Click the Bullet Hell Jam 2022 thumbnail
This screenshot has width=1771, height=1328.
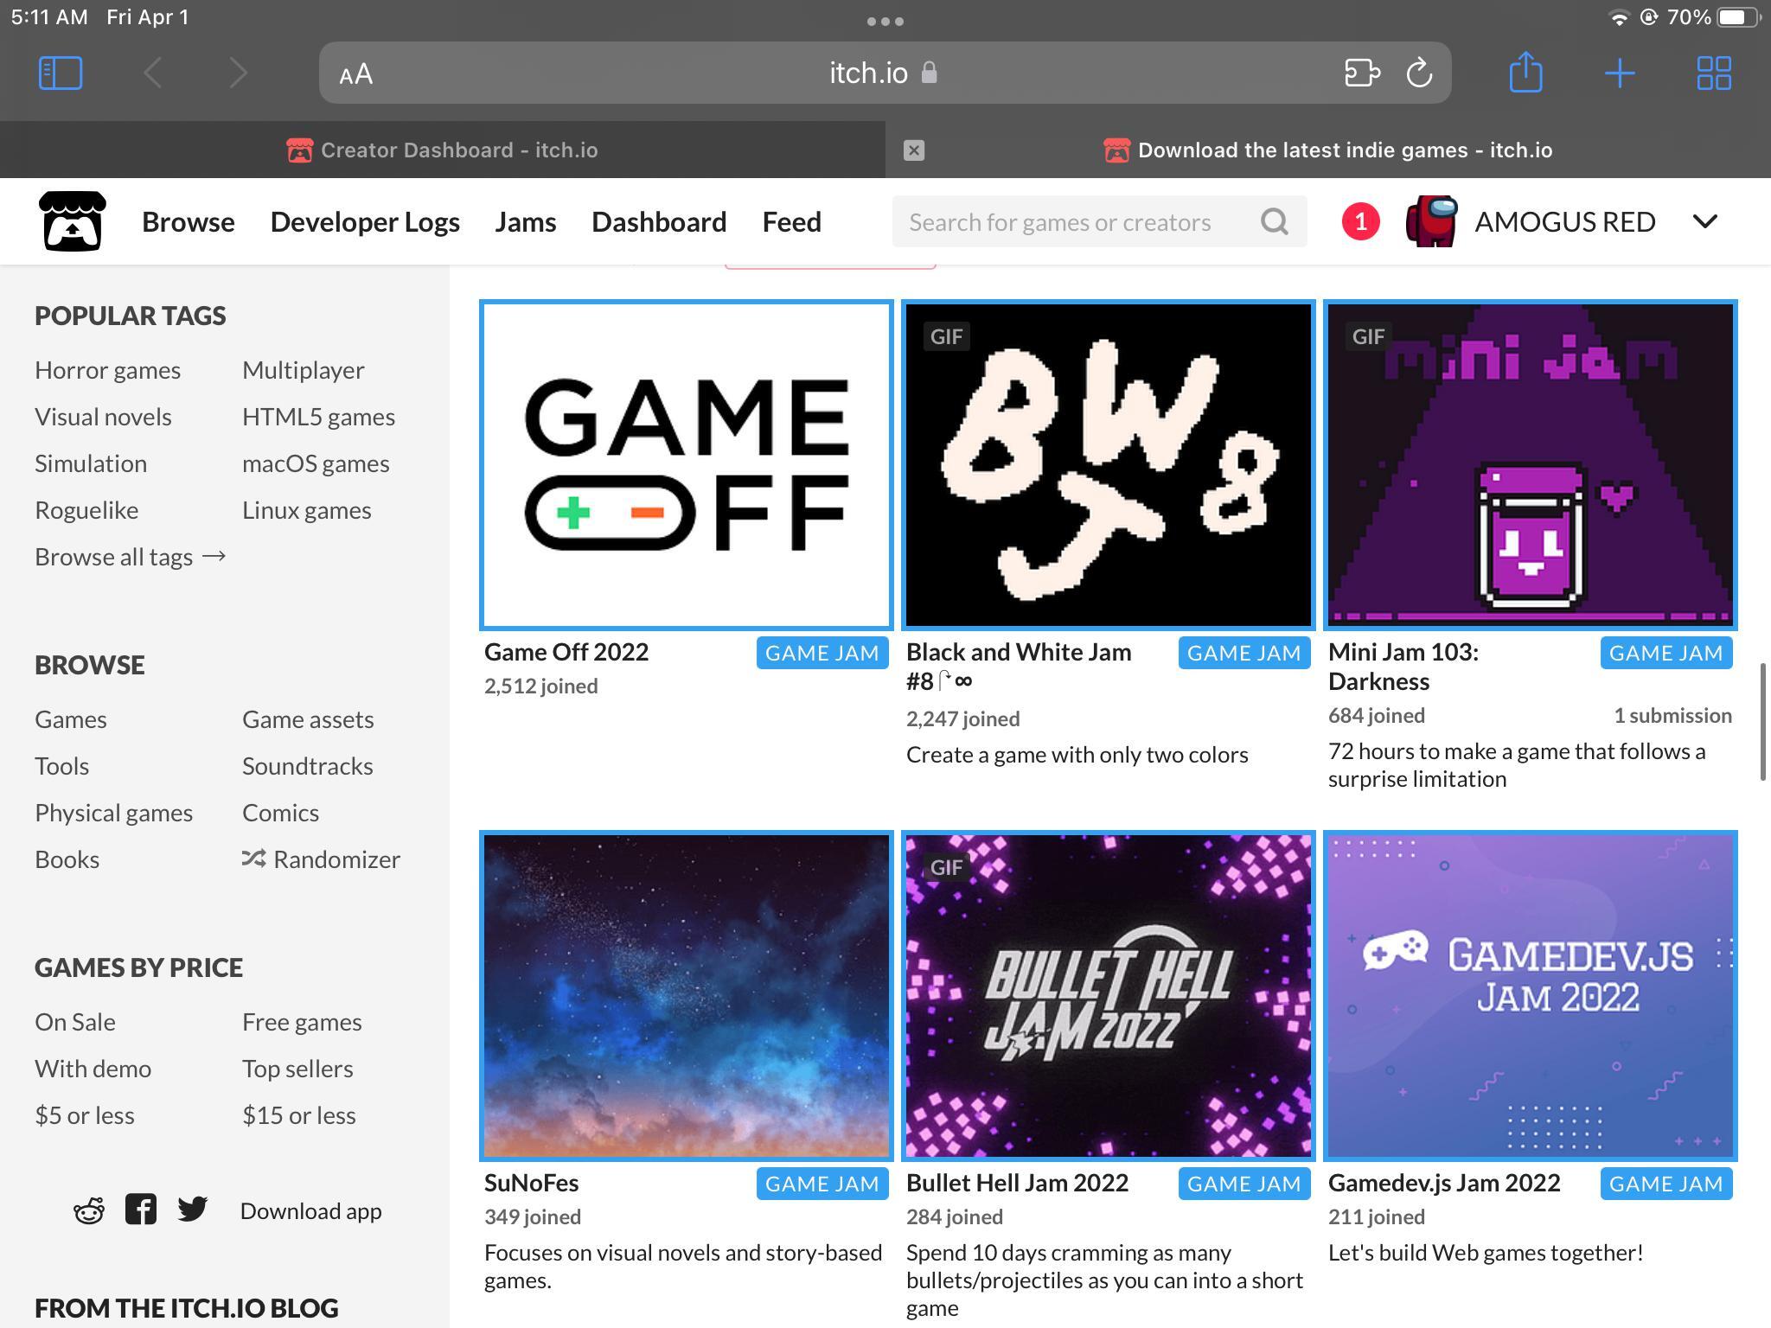(1109, 994)
